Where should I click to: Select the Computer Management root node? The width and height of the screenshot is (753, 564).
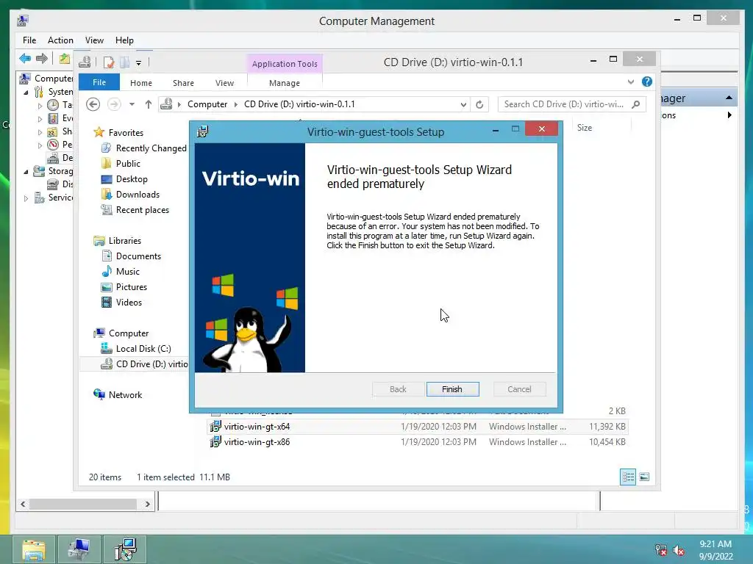[46, 78]
